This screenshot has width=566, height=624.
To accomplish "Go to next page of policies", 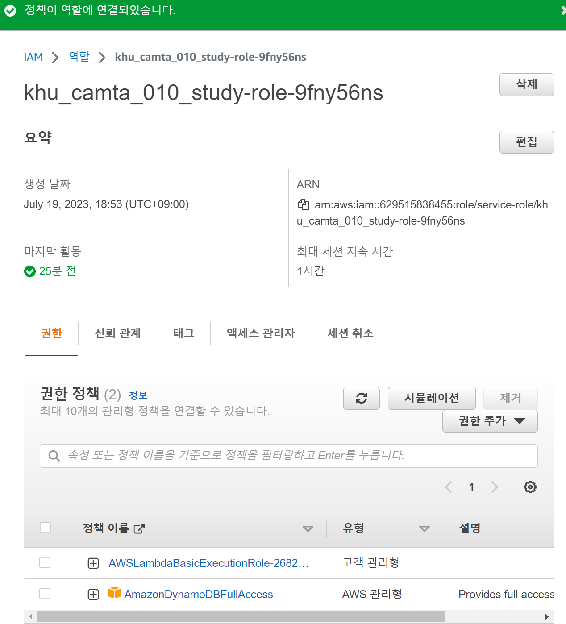I will click(495, 487).
